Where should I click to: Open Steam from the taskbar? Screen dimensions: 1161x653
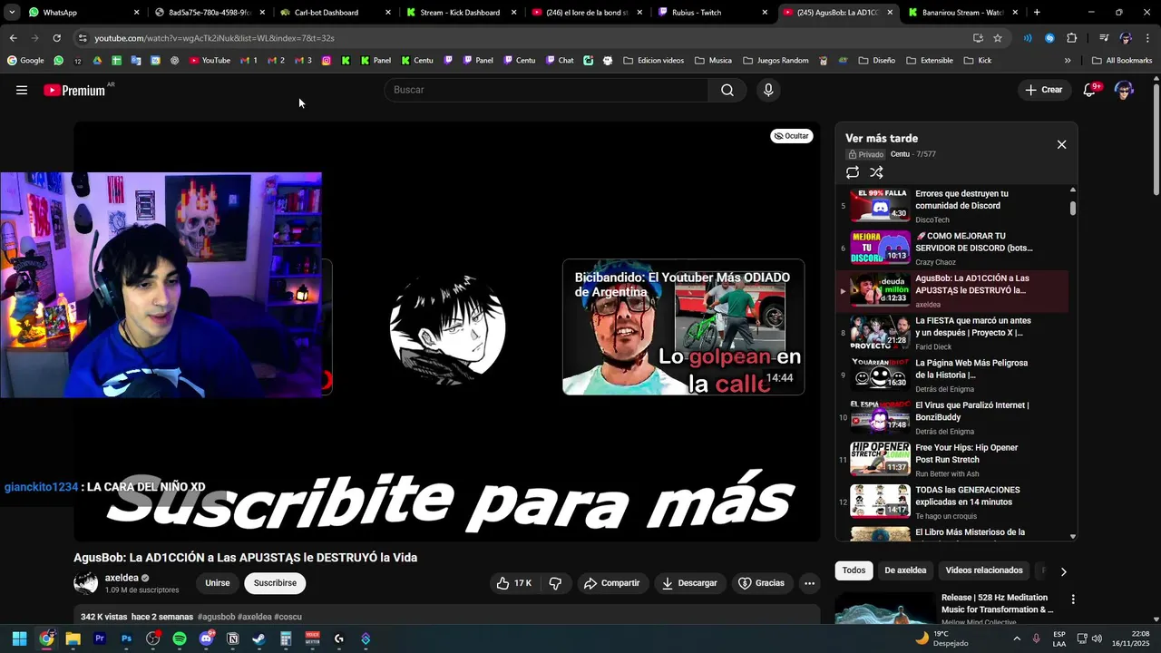tap(259, 638)
